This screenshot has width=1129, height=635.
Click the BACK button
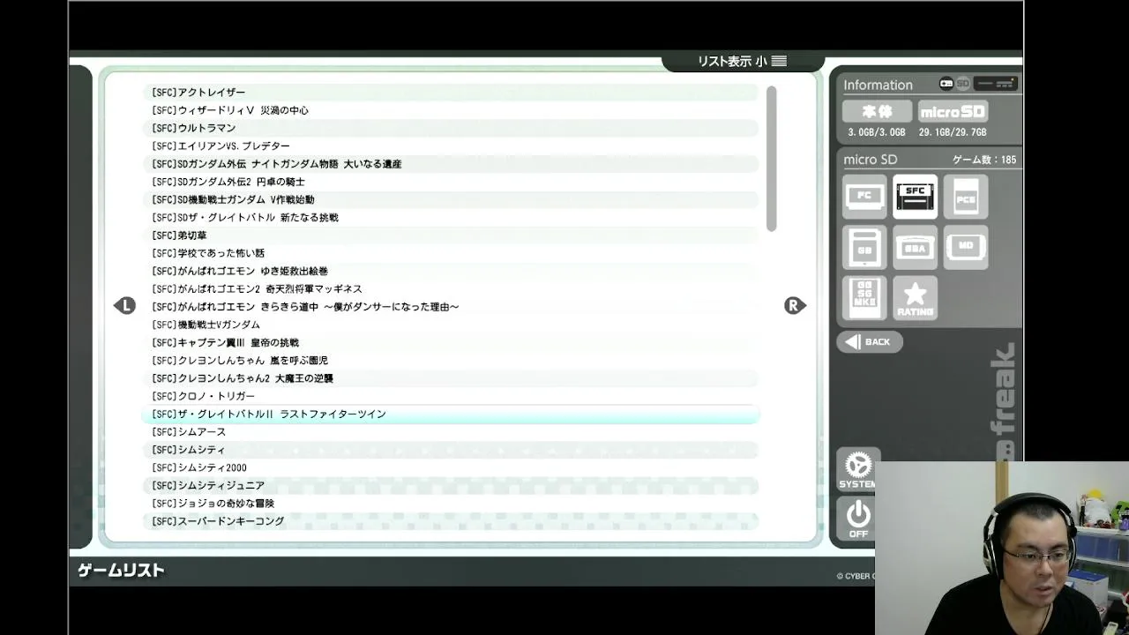pos(870,341)
